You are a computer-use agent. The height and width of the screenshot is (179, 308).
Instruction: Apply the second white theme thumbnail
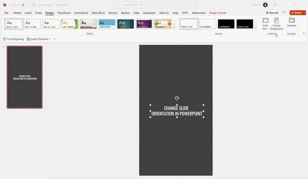point(32,24)
